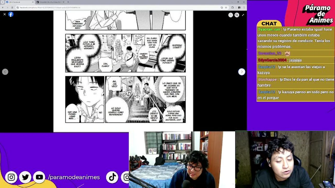
Task: Switch to the second browser tab
Action: (50, 2)
